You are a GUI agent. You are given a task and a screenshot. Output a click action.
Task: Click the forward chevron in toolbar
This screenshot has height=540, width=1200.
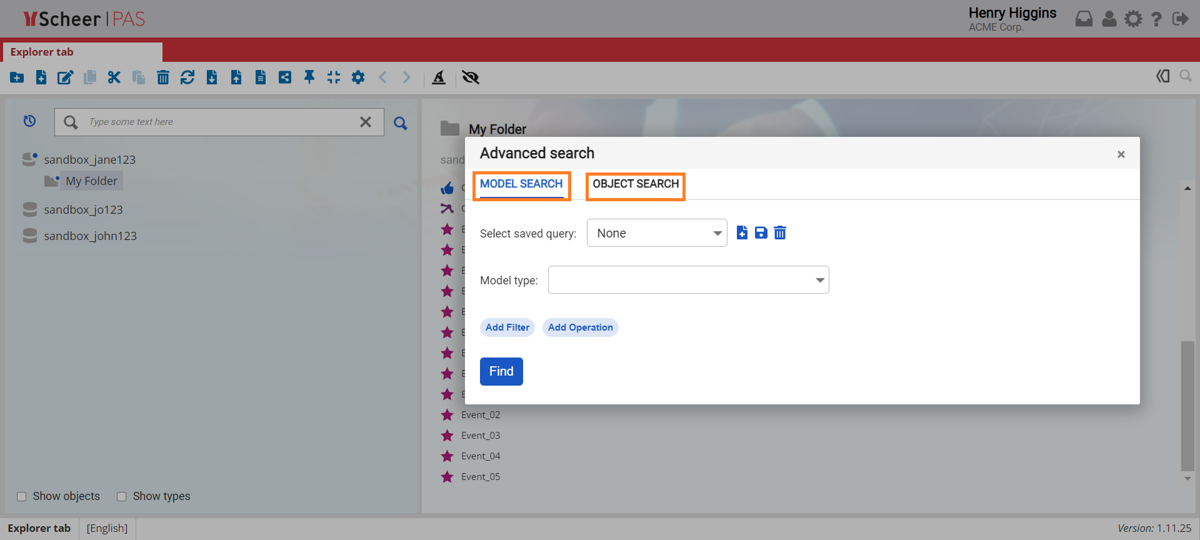click(x=407, y=77)
